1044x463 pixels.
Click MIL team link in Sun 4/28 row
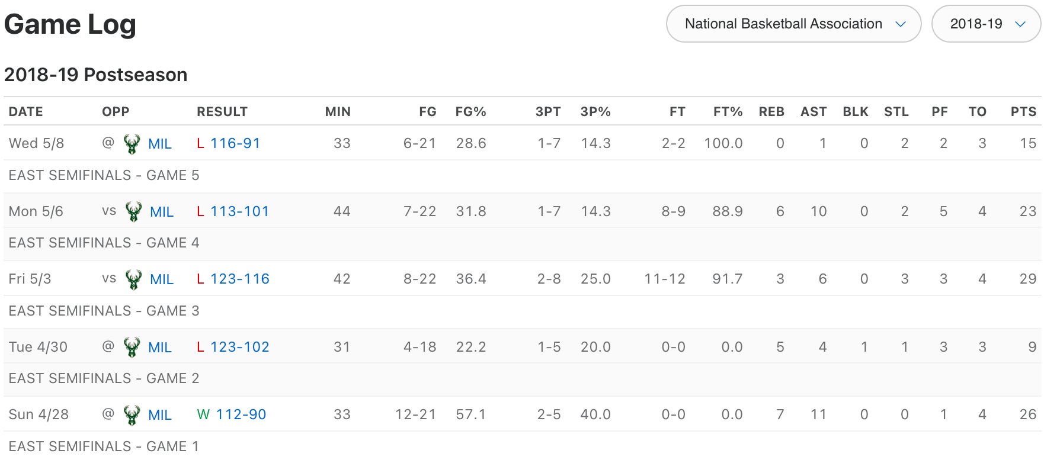coord(160,415)
